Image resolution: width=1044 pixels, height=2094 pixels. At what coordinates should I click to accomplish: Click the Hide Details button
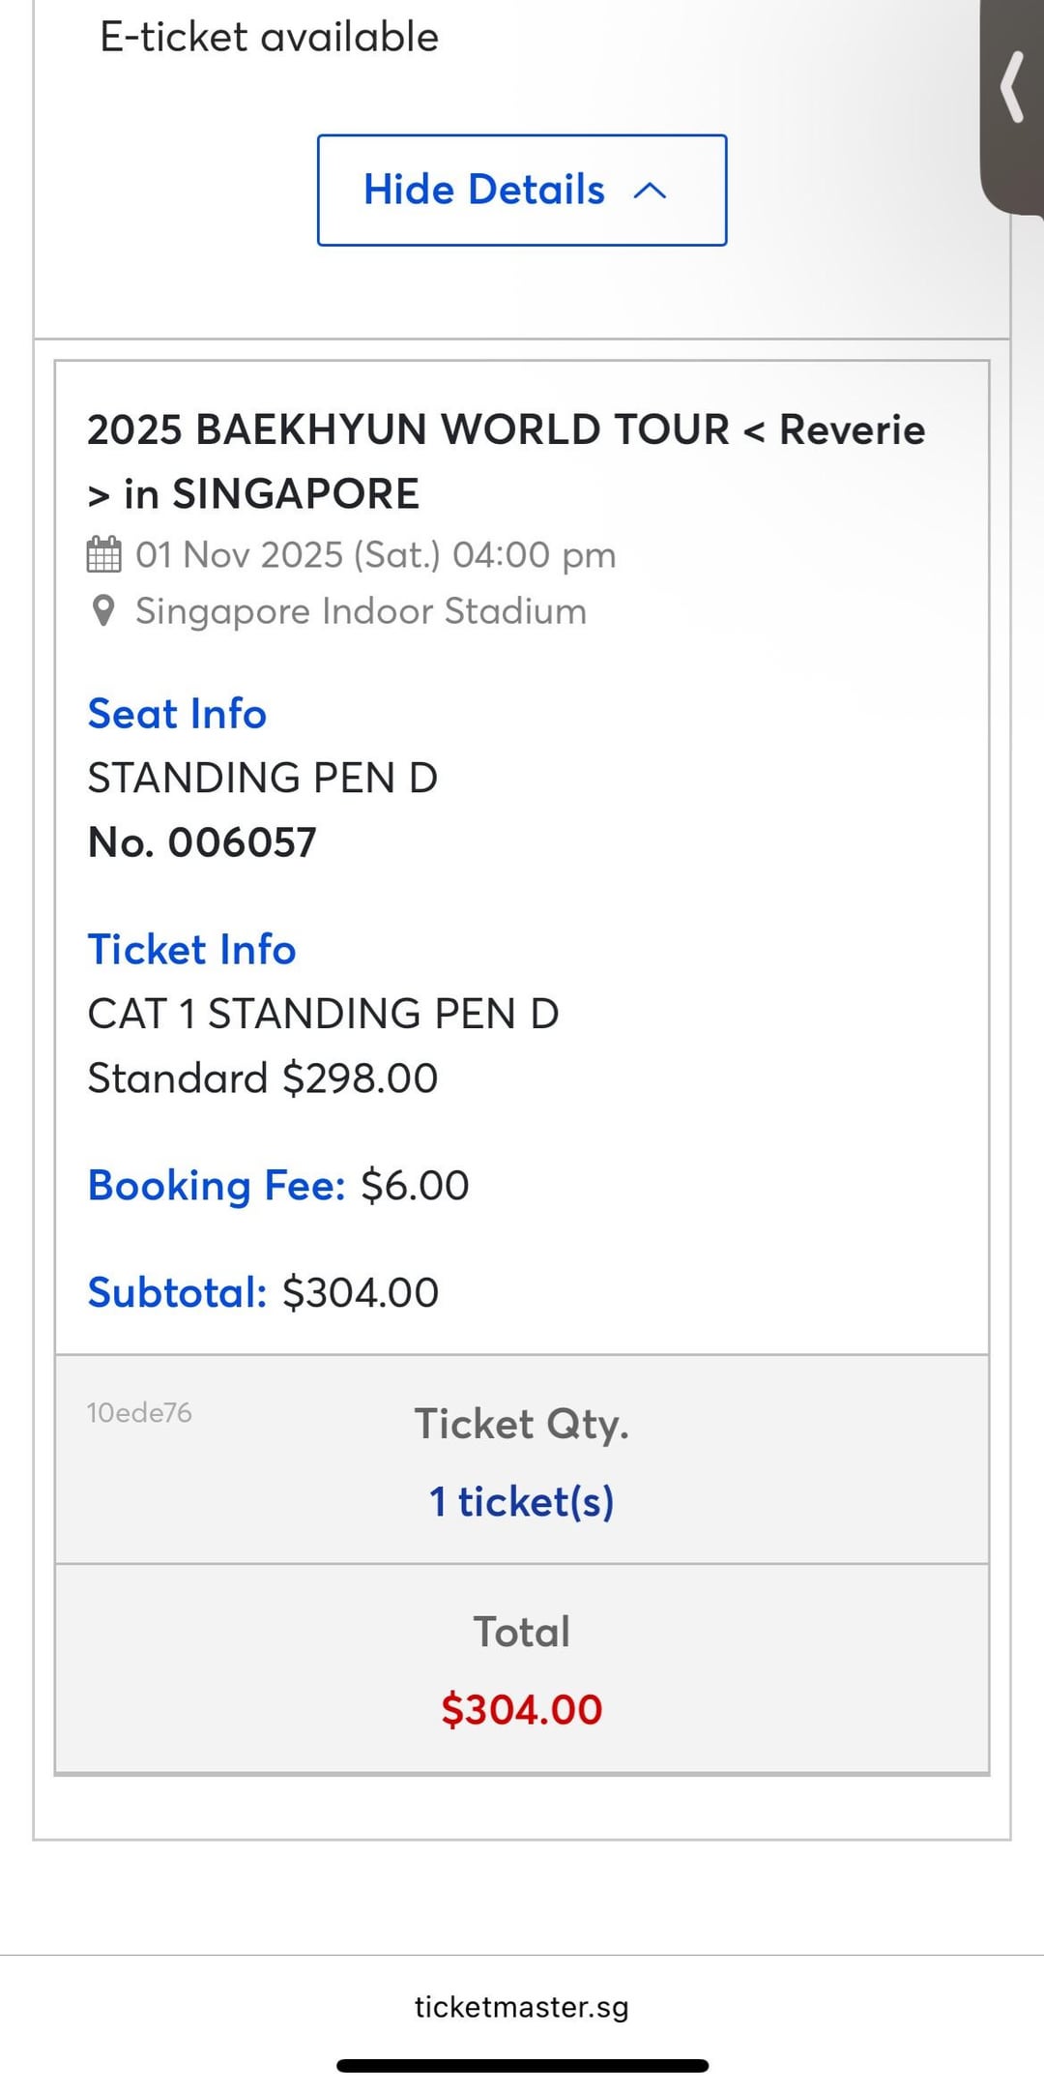522,190
